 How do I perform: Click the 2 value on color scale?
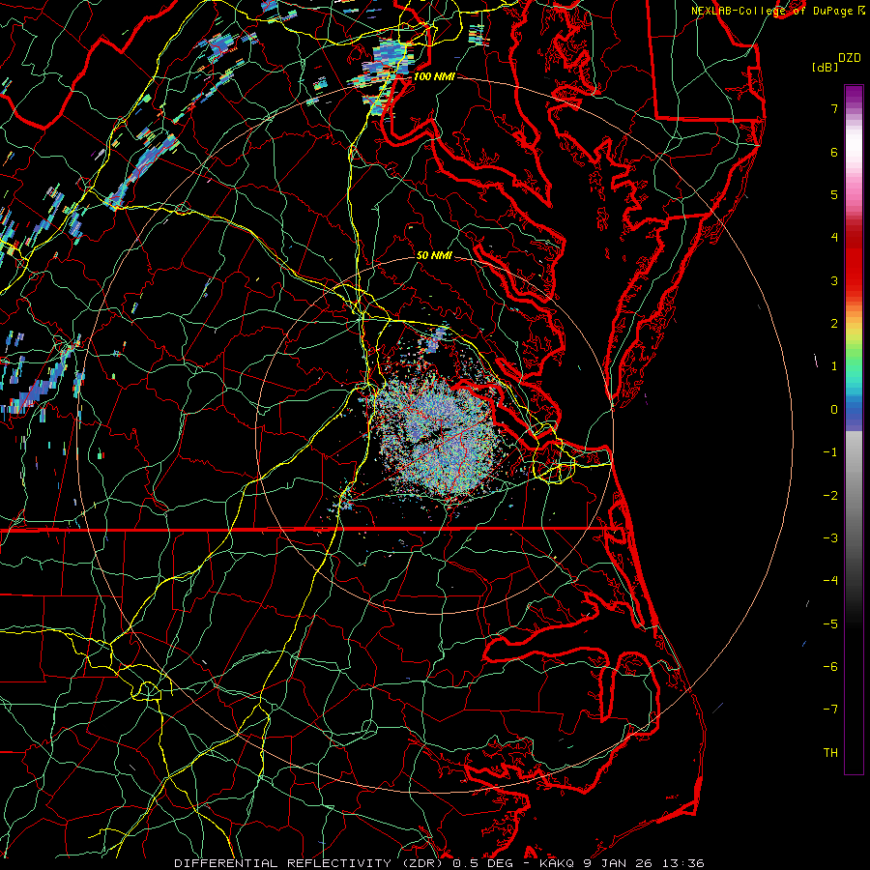click(x=834, y=324)
